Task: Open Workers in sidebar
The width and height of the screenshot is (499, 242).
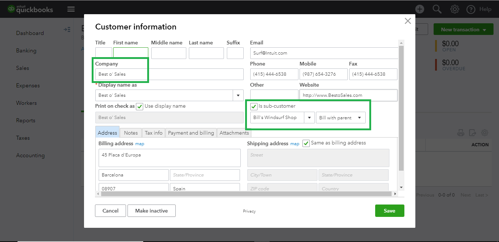Action: (26, 103)
